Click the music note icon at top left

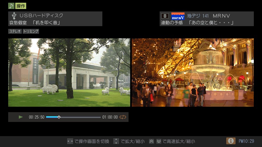point(11,6)
